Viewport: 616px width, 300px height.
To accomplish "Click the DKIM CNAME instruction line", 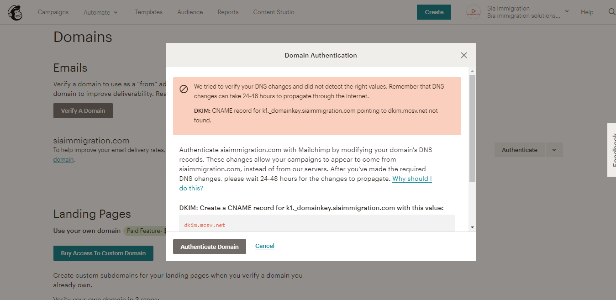I will coord(311,208).
